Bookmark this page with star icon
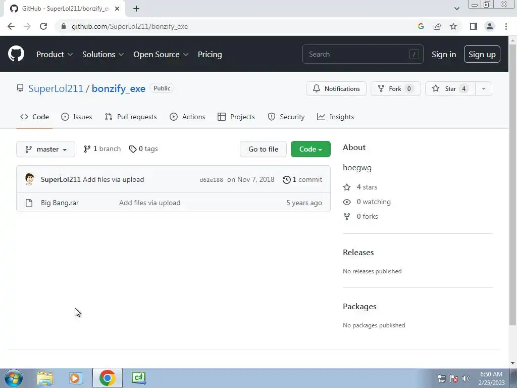This screenshot has height=388, width=517. [453, 26]
